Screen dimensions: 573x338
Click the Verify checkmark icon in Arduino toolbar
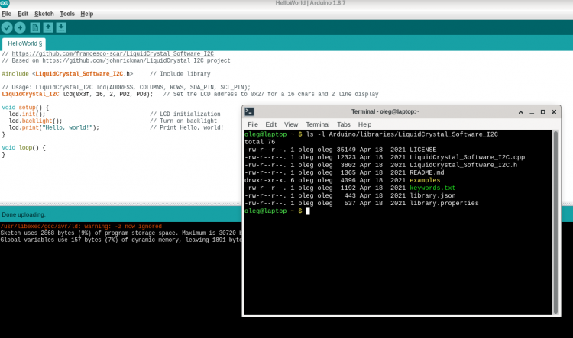(7, 27)
